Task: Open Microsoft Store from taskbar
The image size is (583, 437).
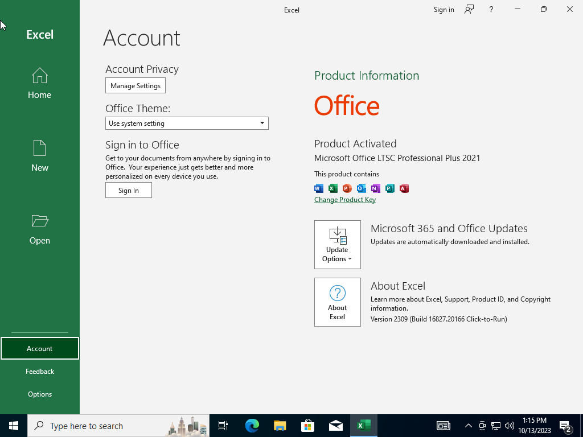Action: (307, 426)
